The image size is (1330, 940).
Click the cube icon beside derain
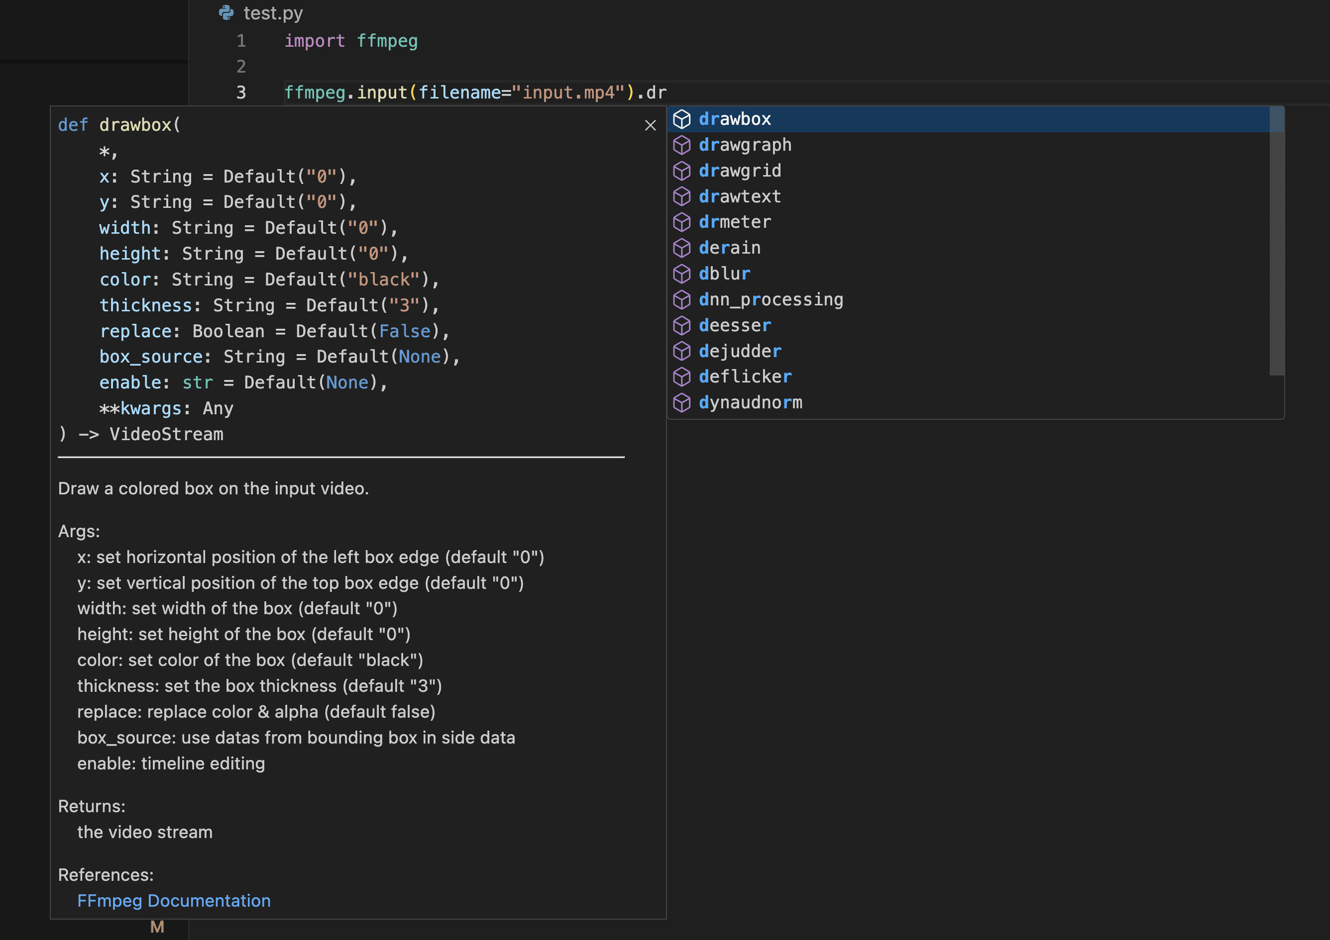(682, 248)
